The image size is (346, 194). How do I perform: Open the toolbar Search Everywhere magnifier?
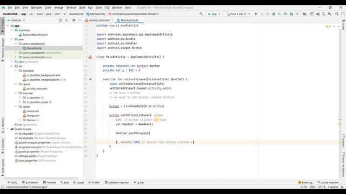pos(337,14)
